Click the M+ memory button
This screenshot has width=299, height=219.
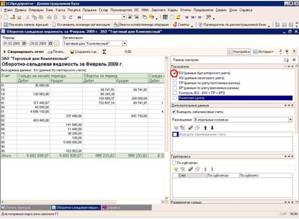coord(193,17)
